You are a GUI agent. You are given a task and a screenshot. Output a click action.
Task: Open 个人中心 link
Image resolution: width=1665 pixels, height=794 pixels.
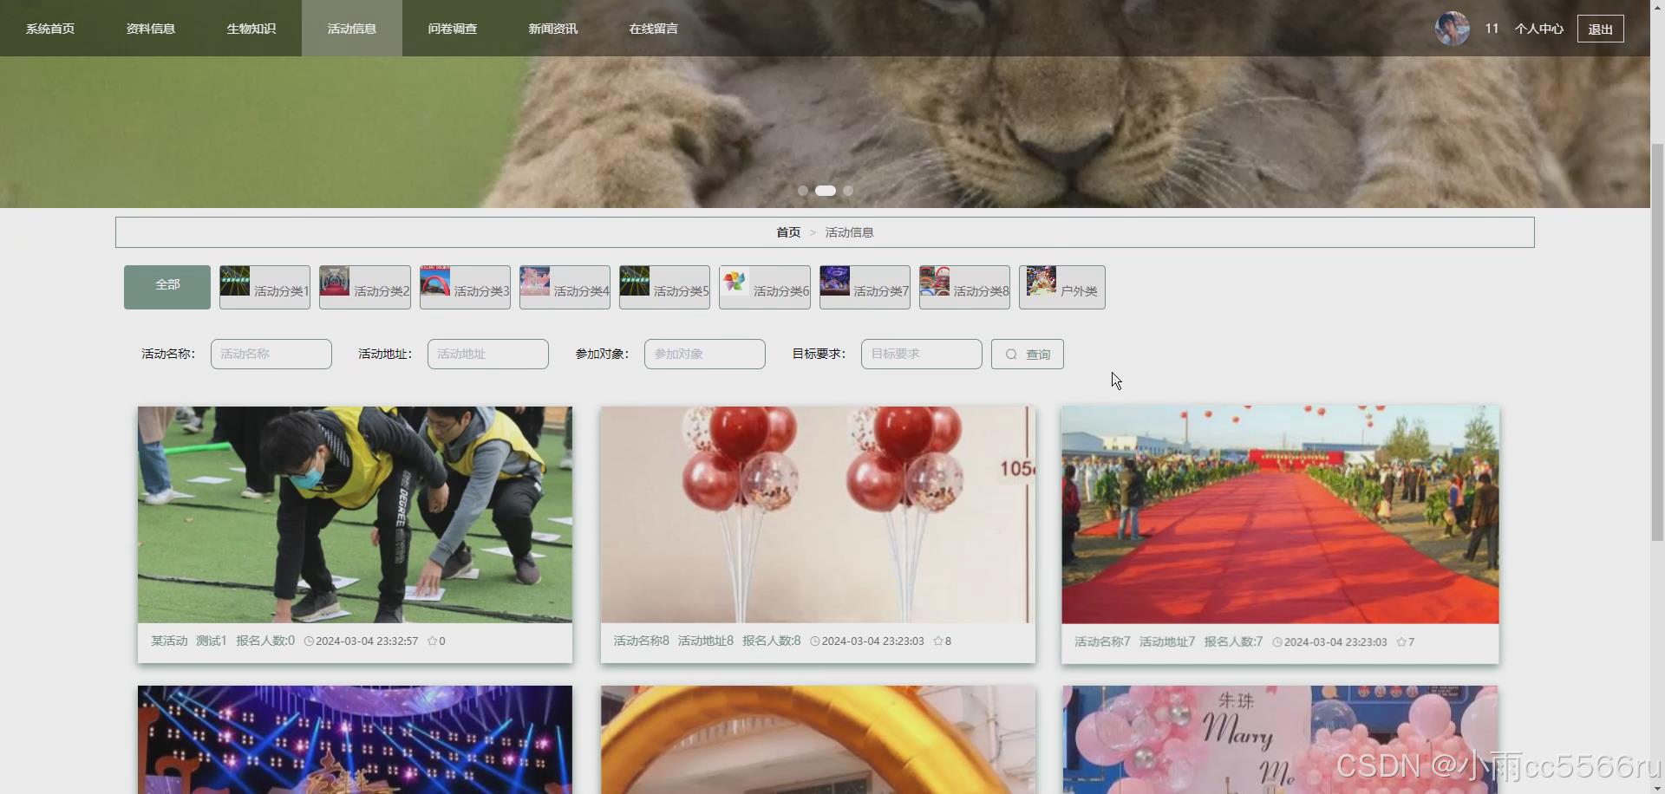1539,29
